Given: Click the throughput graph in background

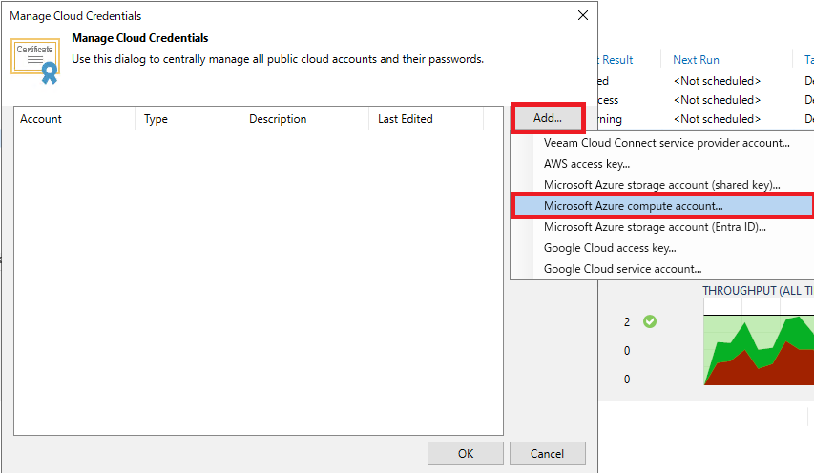Looking at the screenshot, I should 759,342.
